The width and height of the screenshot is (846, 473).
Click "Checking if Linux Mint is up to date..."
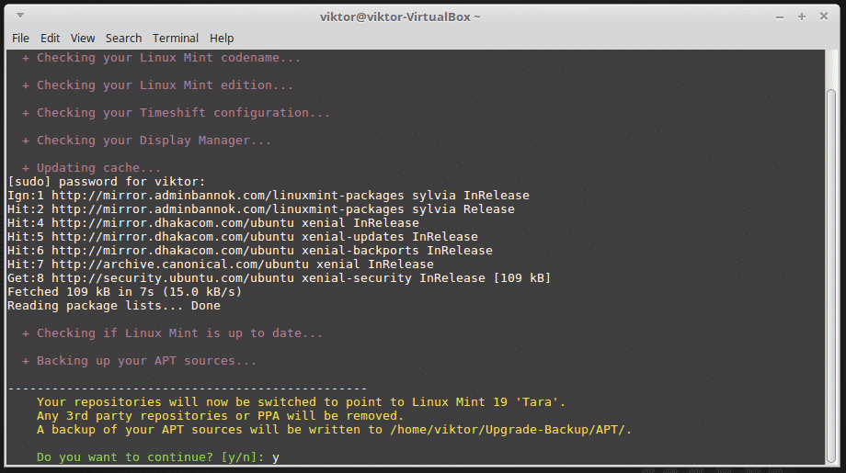click(x=172, y=332)
